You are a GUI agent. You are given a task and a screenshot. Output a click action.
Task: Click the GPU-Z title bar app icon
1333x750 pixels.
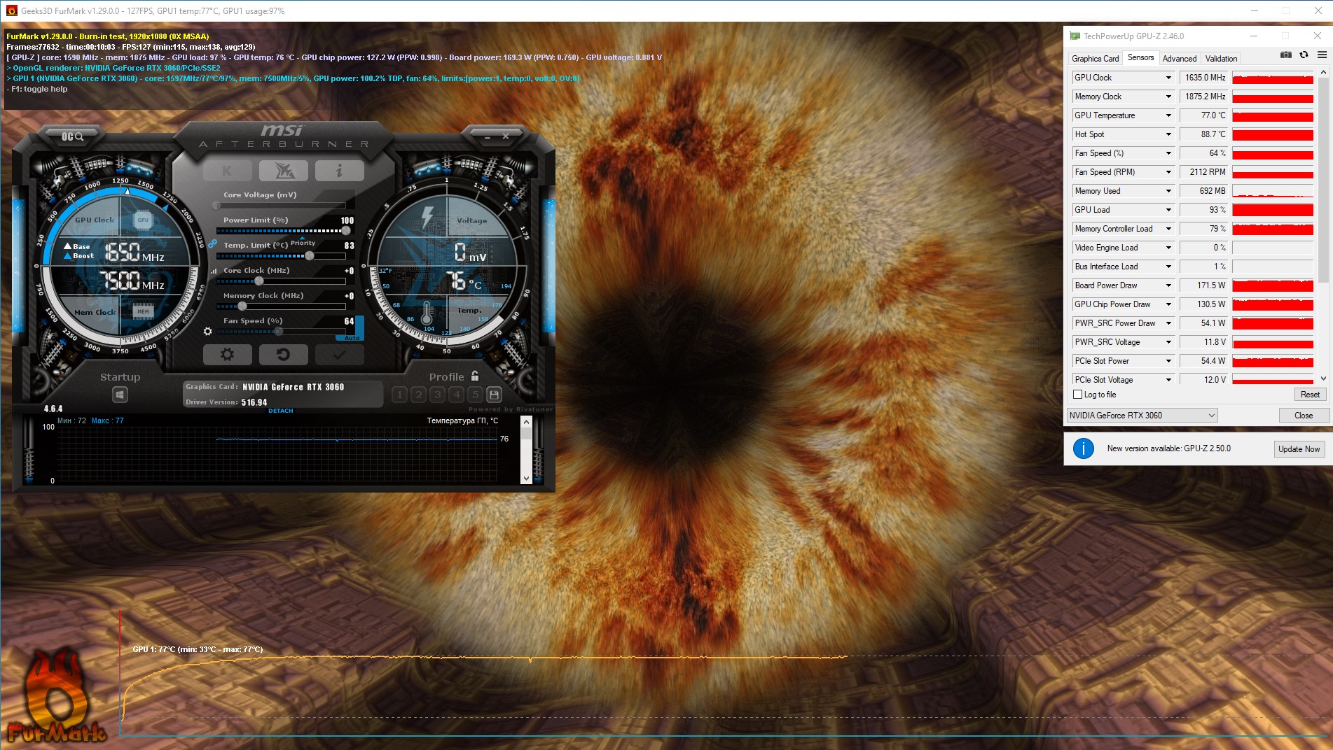coord(1075,36)
